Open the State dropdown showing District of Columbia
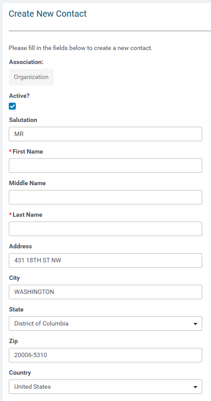211x401 pixels. click(x=105, y=323)
